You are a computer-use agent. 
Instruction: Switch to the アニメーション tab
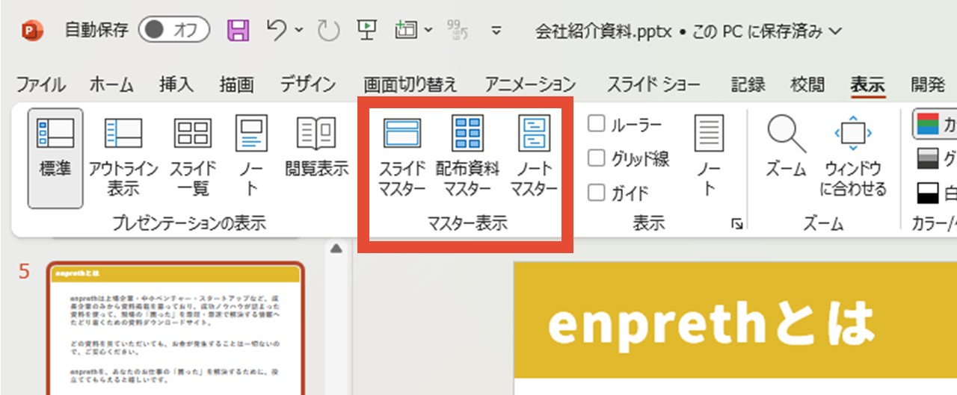click(530, 84)
